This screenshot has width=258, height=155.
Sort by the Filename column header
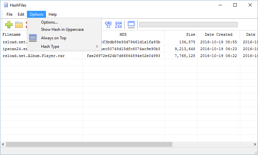(11, 34)
